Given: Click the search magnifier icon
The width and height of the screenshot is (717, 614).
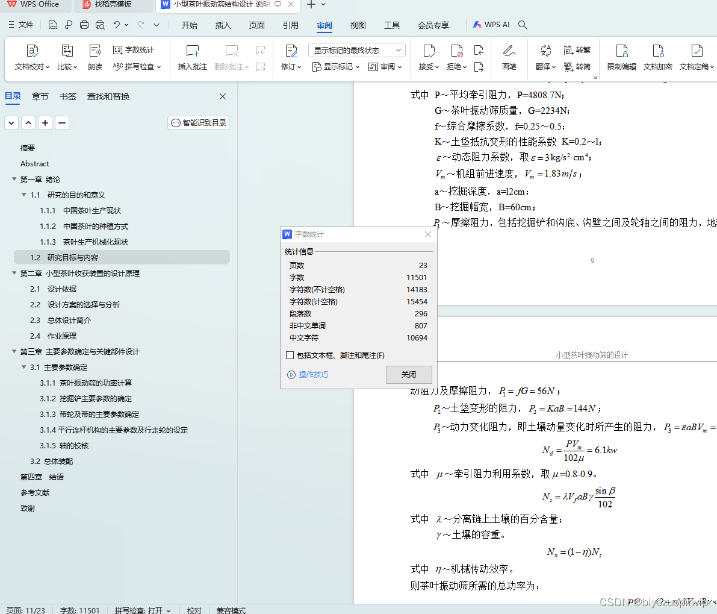Looking at the screenshot, I should [523, 25].
